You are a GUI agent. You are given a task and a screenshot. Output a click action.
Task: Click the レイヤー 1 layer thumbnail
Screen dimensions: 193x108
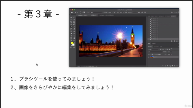(152, 57)
